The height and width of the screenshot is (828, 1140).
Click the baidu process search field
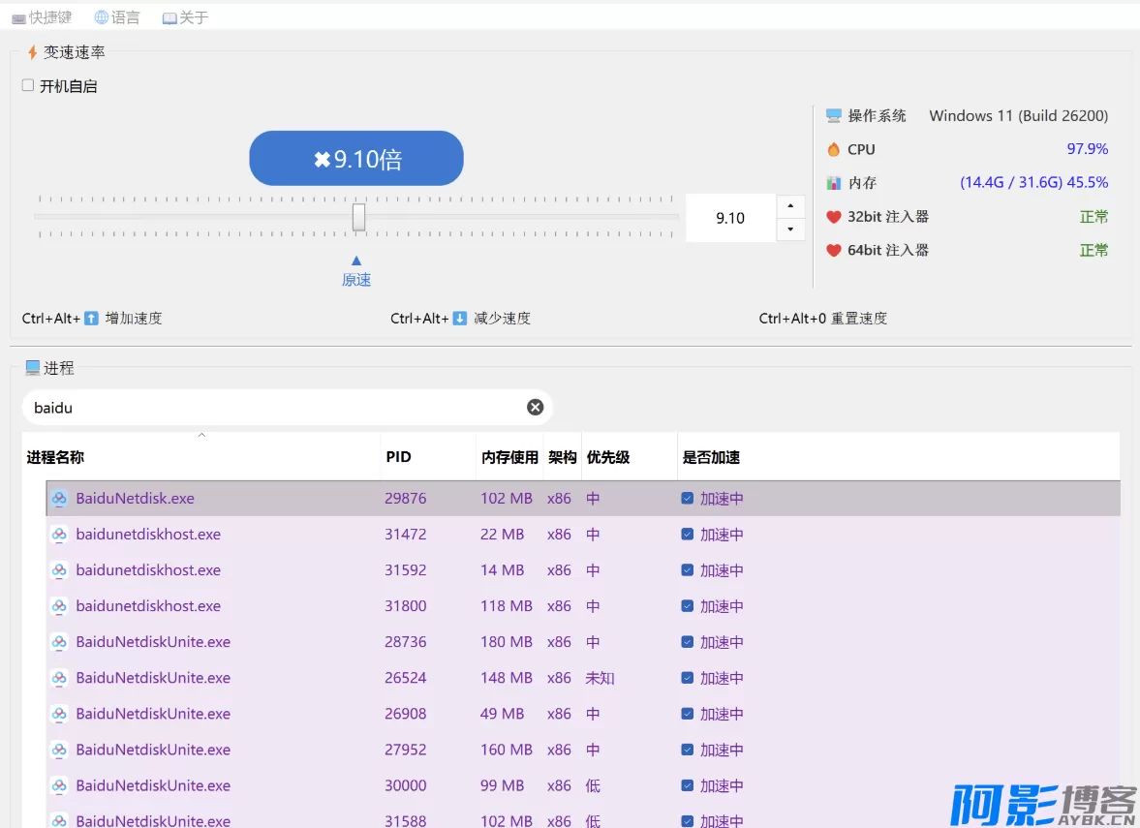(271, 408)
